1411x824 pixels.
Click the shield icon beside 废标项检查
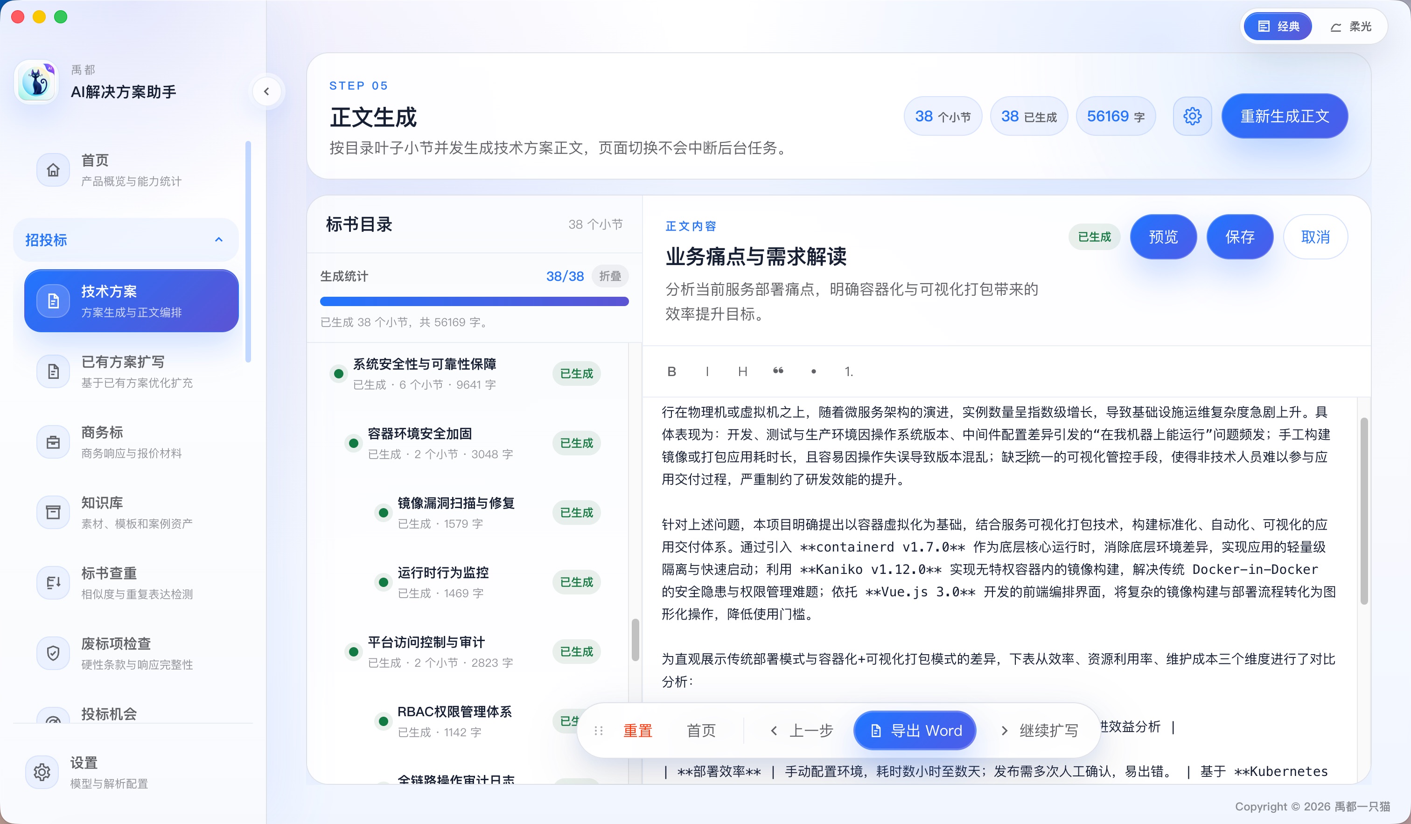point(53,653)
